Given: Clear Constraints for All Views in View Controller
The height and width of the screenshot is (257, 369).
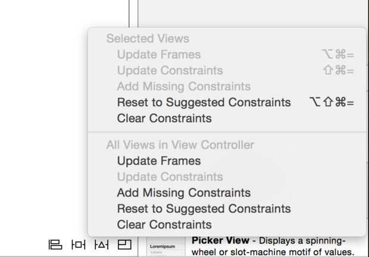Looking at the screenshot, I should coord(164,225).
